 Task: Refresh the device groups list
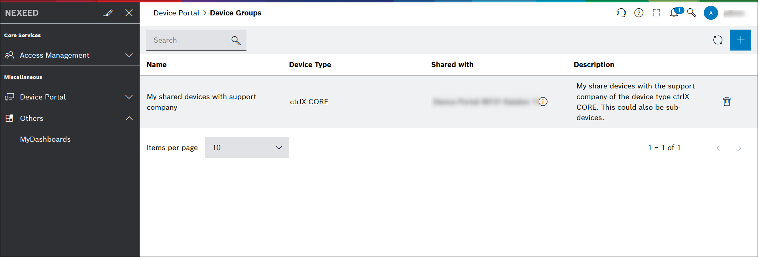(x=718, y=40)
